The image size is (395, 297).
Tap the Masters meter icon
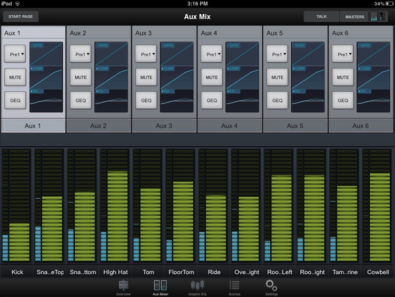tap(377, 17)
